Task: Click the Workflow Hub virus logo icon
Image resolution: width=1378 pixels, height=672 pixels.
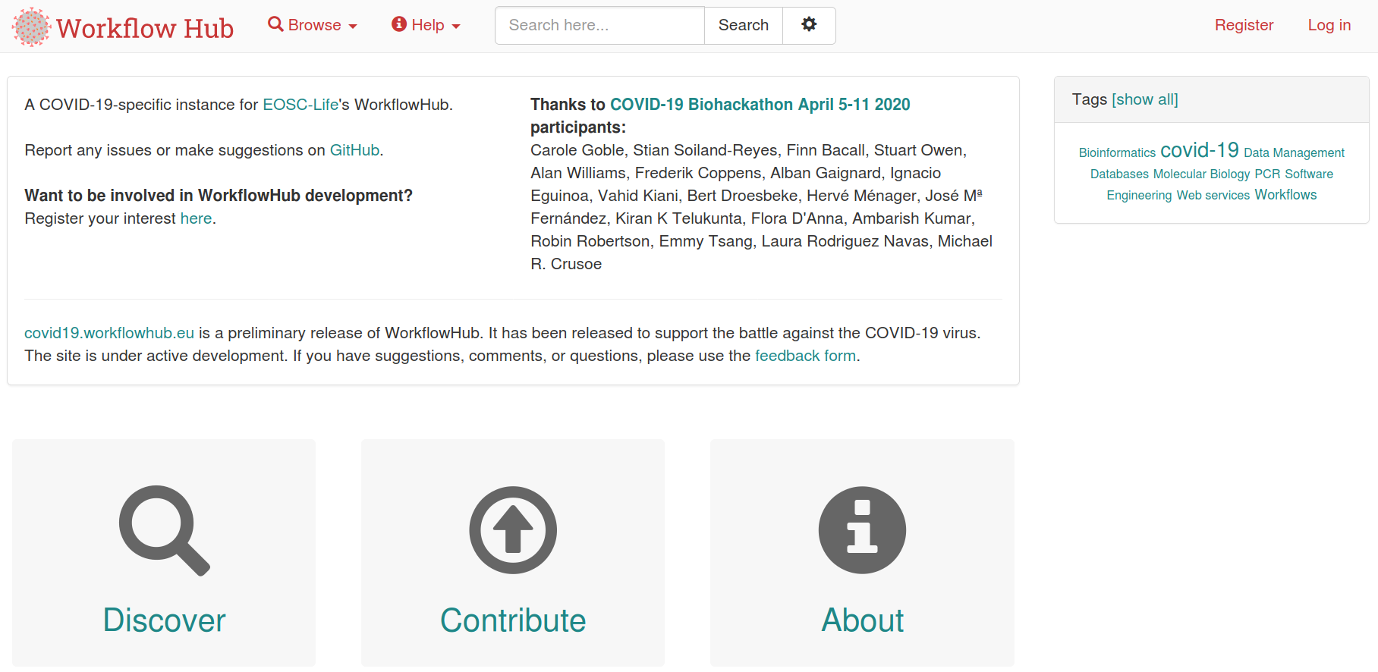Action: (x=31, y=27)
